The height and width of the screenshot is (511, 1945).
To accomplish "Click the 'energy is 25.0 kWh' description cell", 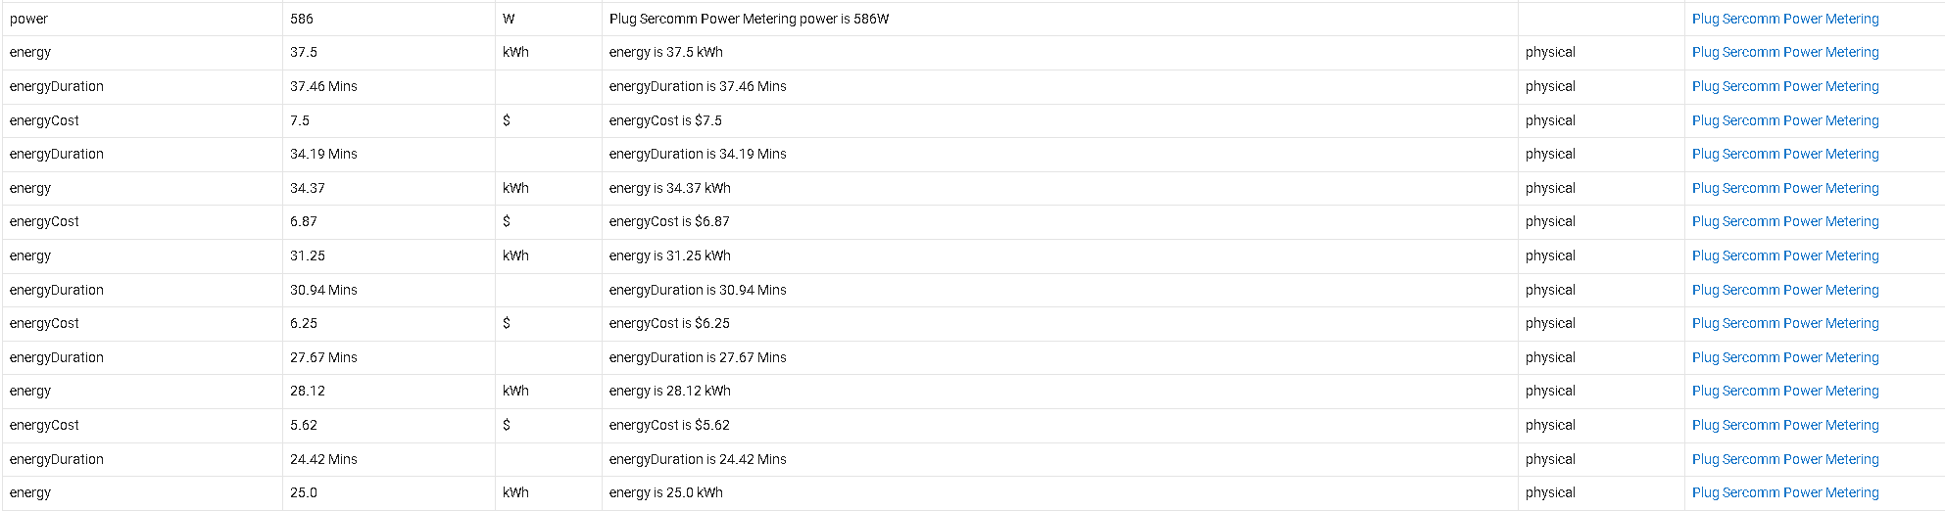I will pos(665,492).
